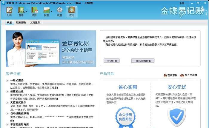This screenshot has width=209, height=128.
Task: Open the 应用 applications tool
Action: [x=72, y=12]
